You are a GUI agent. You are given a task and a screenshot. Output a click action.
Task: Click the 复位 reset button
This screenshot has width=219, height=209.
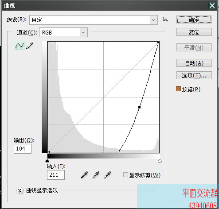[194, 32]
